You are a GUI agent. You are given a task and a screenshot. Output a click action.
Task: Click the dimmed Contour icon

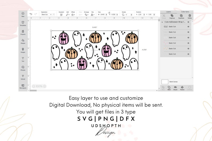(x=190, y=87)
